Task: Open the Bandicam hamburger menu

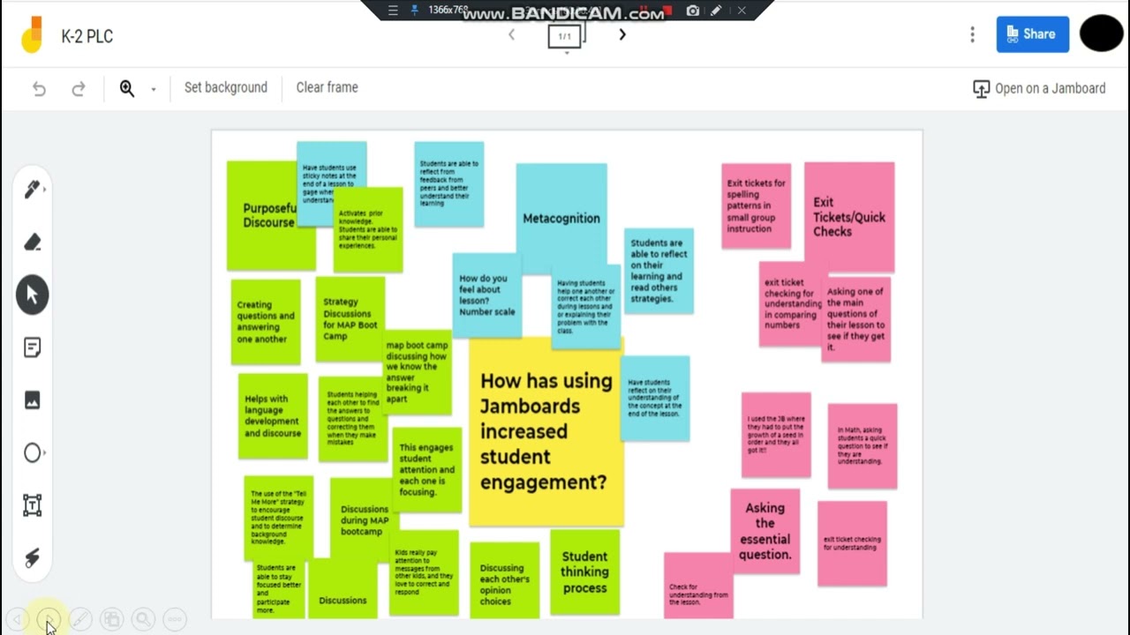Action: tap(394, 11)
